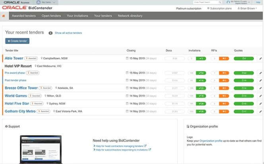Edit the Pre-award phase tender with pencil icon
This screenshot has width=264, height=164.
pyautogui.click(x=260, y=73)
